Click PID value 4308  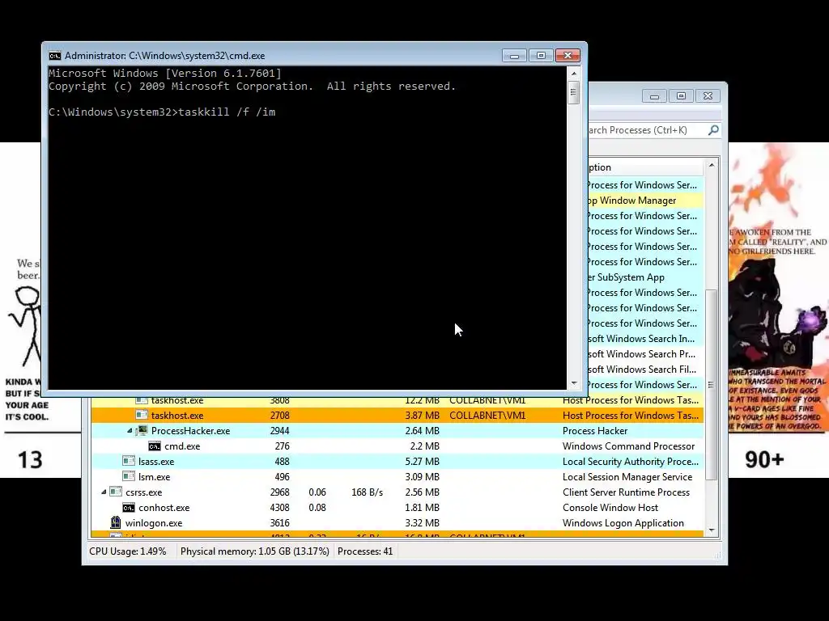coord(279,508)
